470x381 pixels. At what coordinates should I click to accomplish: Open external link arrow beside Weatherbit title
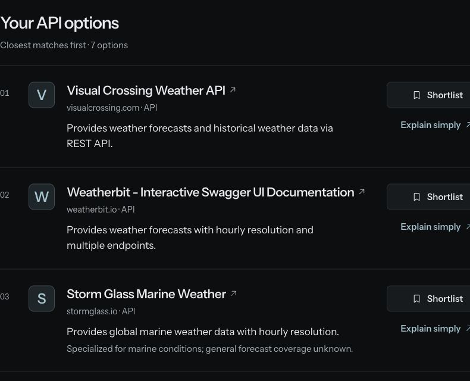coord(362,192)
